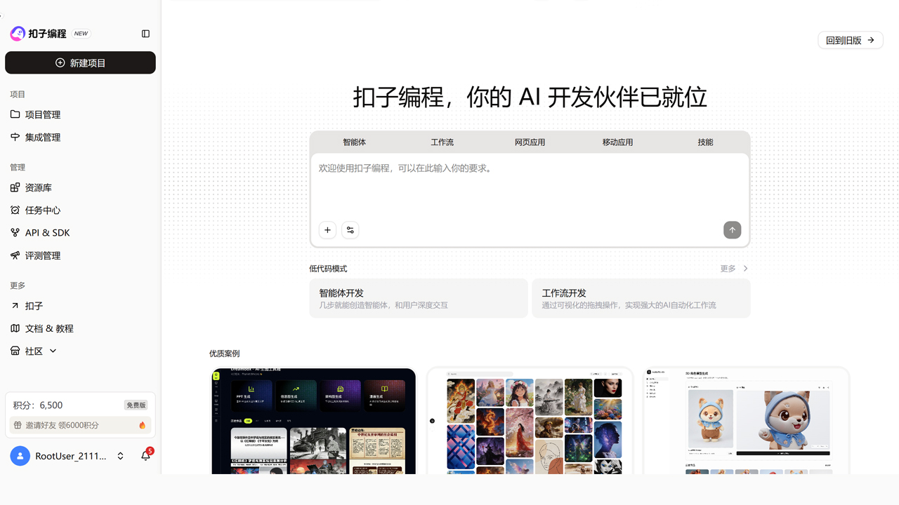Open 任务中心 in the sidebar

[80, 210]
